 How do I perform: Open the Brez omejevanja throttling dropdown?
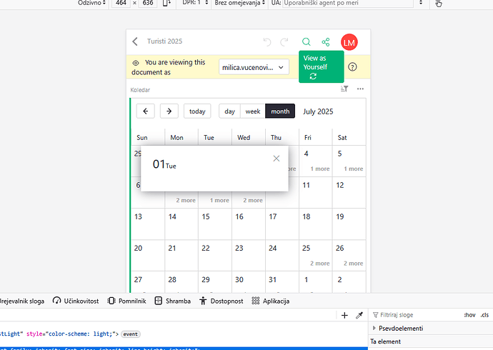point(240,3)
